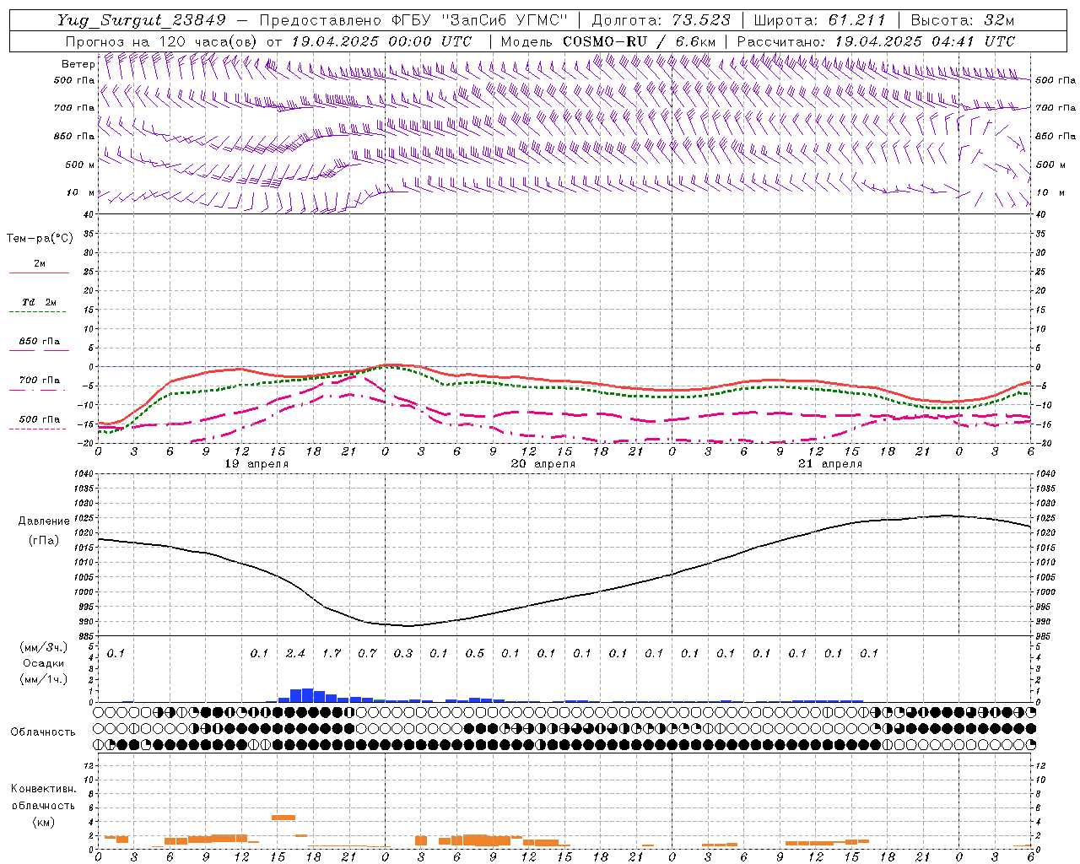Screen dimensions: 1080x864
Task: Select the elevation text Высота: 32м
Action: [963, 20]
